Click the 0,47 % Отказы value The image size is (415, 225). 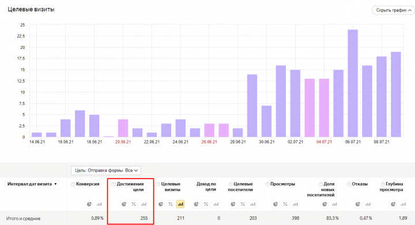click(366, 218)
